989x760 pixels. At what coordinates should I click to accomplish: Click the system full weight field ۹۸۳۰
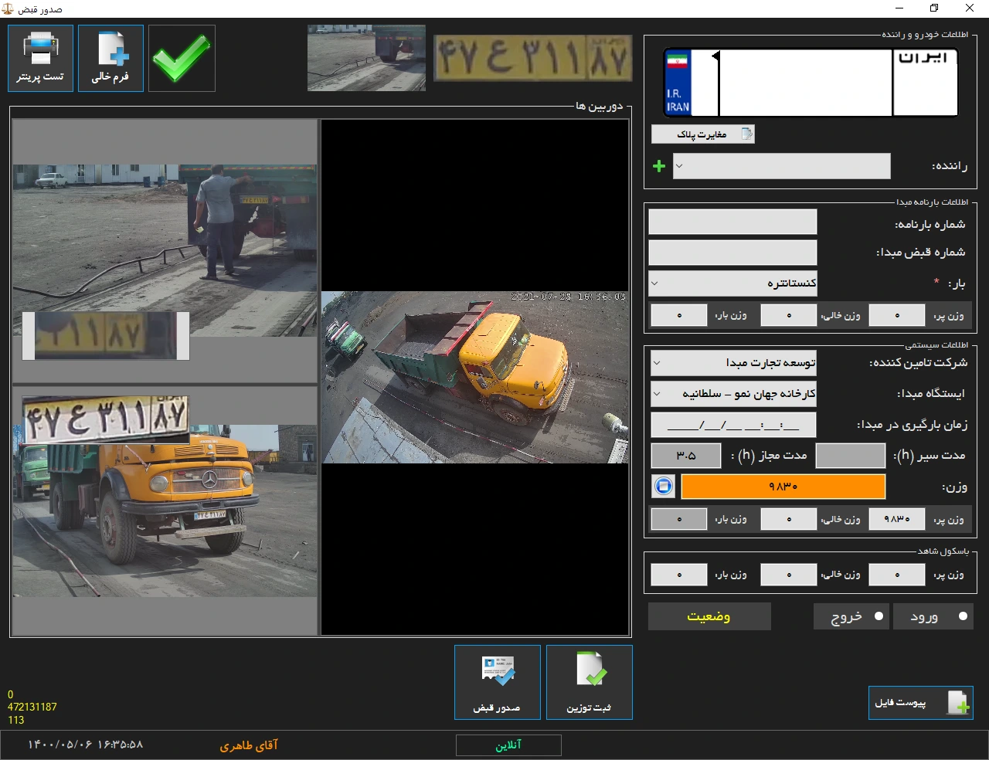click(897, 519)
